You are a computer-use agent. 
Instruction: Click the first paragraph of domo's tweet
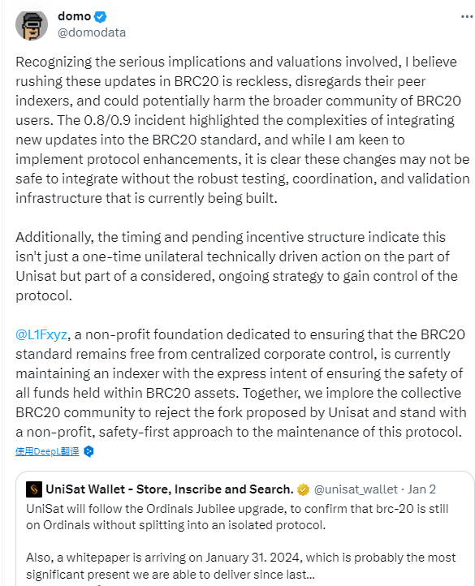click(x=242, y=130)
